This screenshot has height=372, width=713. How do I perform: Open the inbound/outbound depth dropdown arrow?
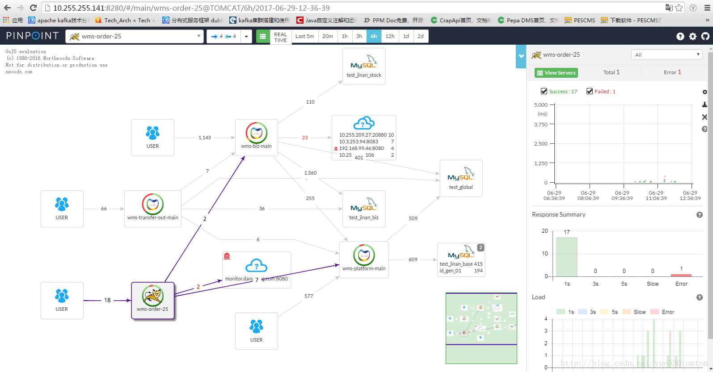[x=246, y=36]
